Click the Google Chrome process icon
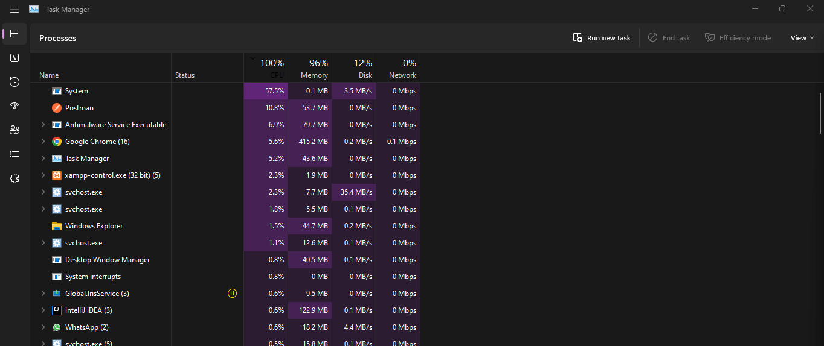The height and width of the screenshot is (346, 824). 57,142
